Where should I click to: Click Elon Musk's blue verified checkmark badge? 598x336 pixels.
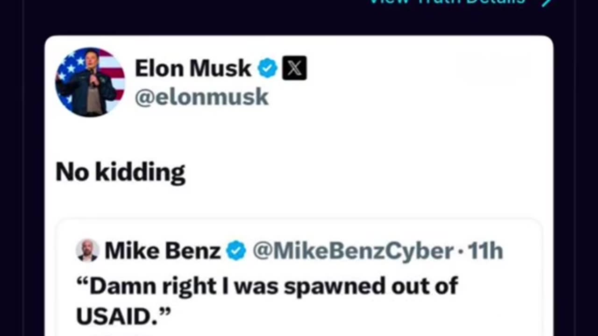click(268, 69)
